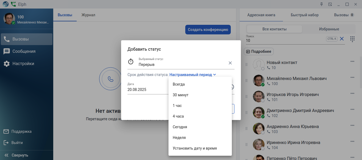Viewport: 362px width, 160px height.
Task: Click the Сообщения sidebar icon
Action: point(7,51)
